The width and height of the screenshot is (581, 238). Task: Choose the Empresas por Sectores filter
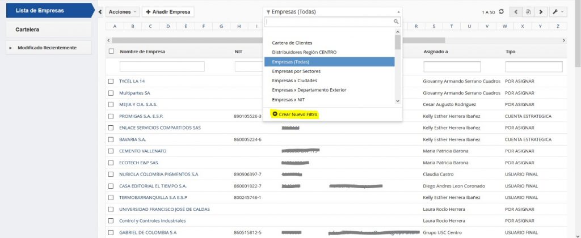click(296, 71)
